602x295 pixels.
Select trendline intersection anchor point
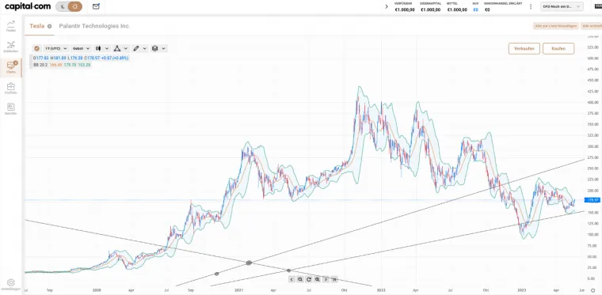[249, 263]
